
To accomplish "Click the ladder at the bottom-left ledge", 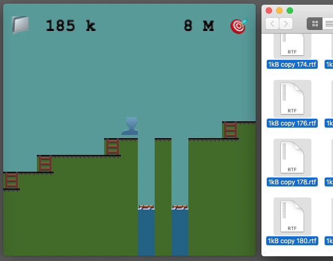I will click(12, 181).
